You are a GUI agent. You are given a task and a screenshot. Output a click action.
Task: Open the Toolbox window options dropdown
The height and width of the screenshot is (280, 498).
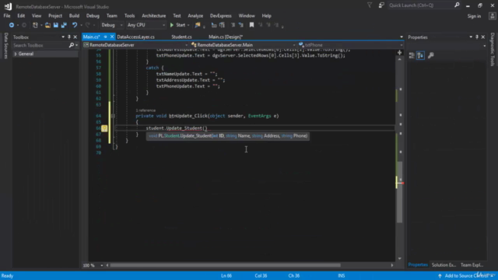pos(63,37)
